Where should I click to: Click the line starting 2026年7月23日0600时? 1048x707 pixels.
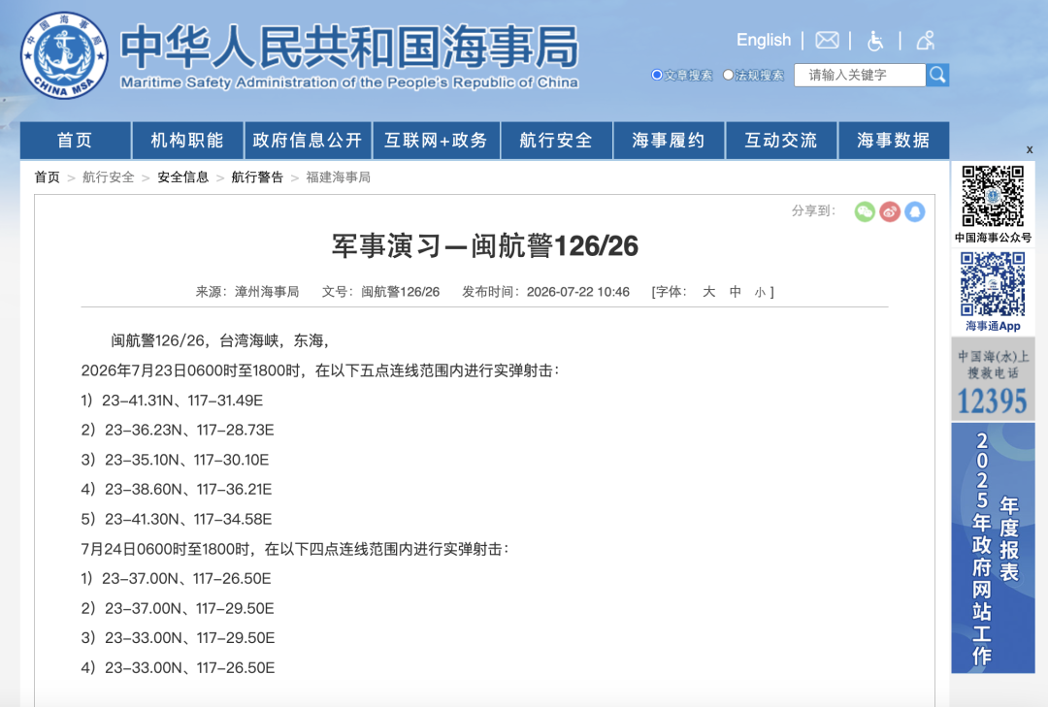320,370
